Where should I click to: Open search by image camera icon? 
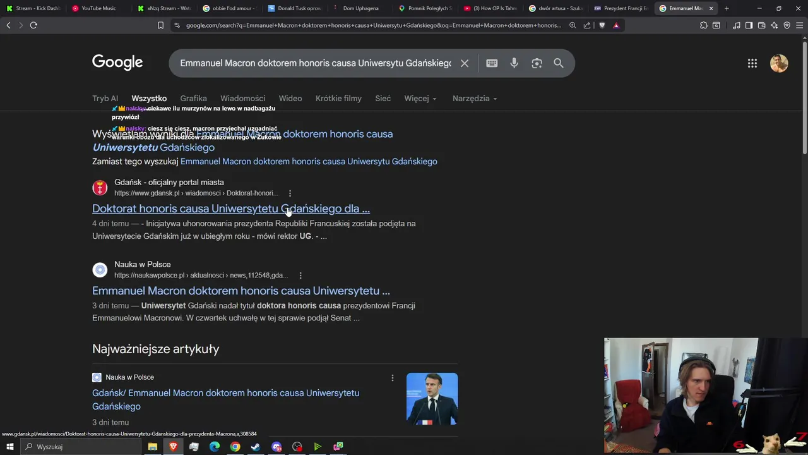[x=537, y=63]
